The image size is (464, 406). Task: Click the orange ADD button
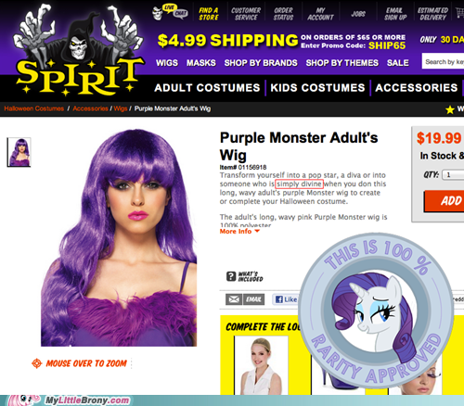point(444,201)
